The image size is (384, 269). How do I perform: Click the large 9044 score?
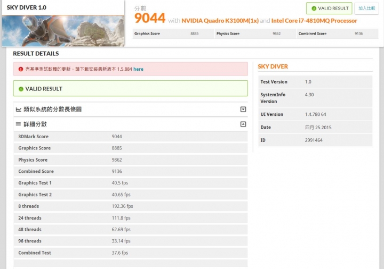[x=150, y=18]
